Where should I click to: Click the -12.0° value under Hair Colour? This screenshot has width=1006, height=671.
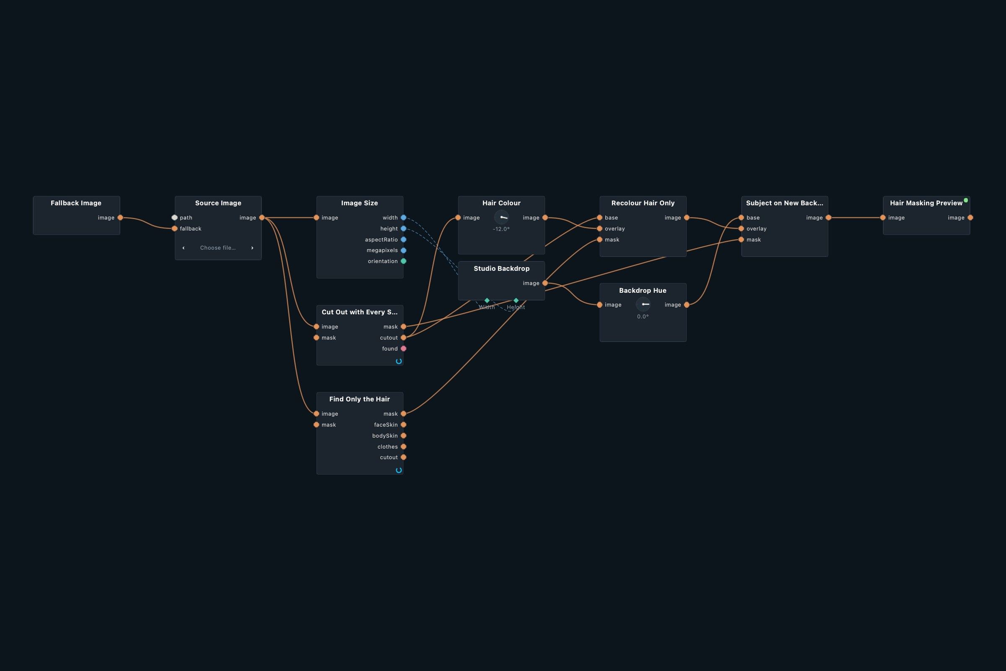501,229
